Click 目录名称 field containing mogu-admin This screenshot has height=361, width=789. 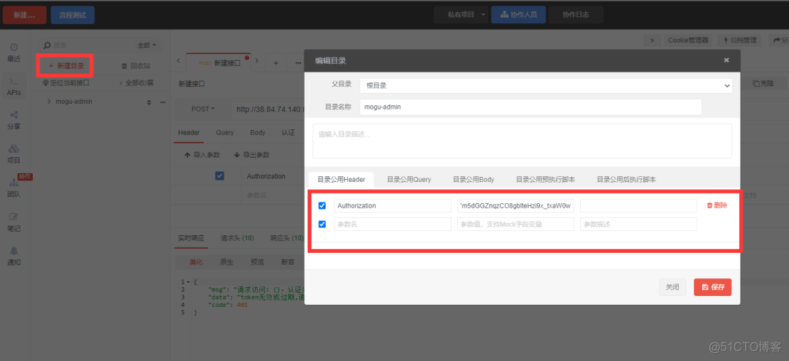pyautogui.click(x=530, y=107)
